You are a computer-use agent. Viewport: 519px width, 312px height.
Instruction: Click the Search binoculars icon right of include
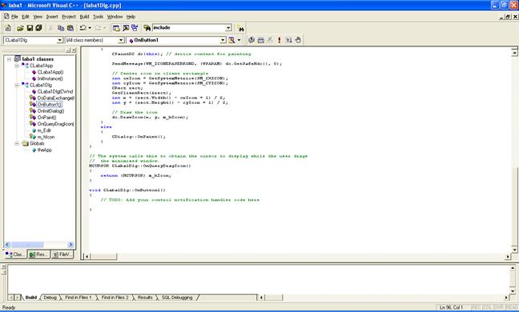coord(241,29)
